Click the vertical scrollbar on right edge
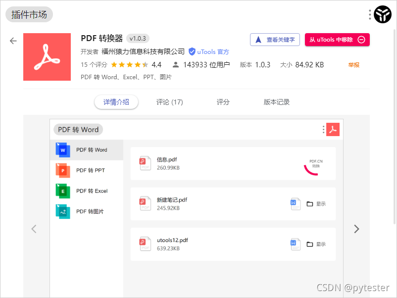397x298 pixels. pos(395,126)
